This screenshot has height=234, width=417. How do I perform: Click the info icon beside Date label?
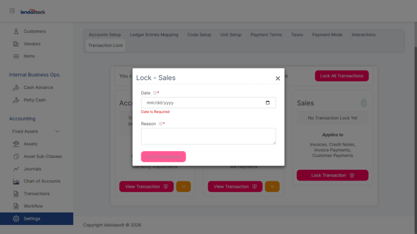pyautogui.click(x=155, y=93)
